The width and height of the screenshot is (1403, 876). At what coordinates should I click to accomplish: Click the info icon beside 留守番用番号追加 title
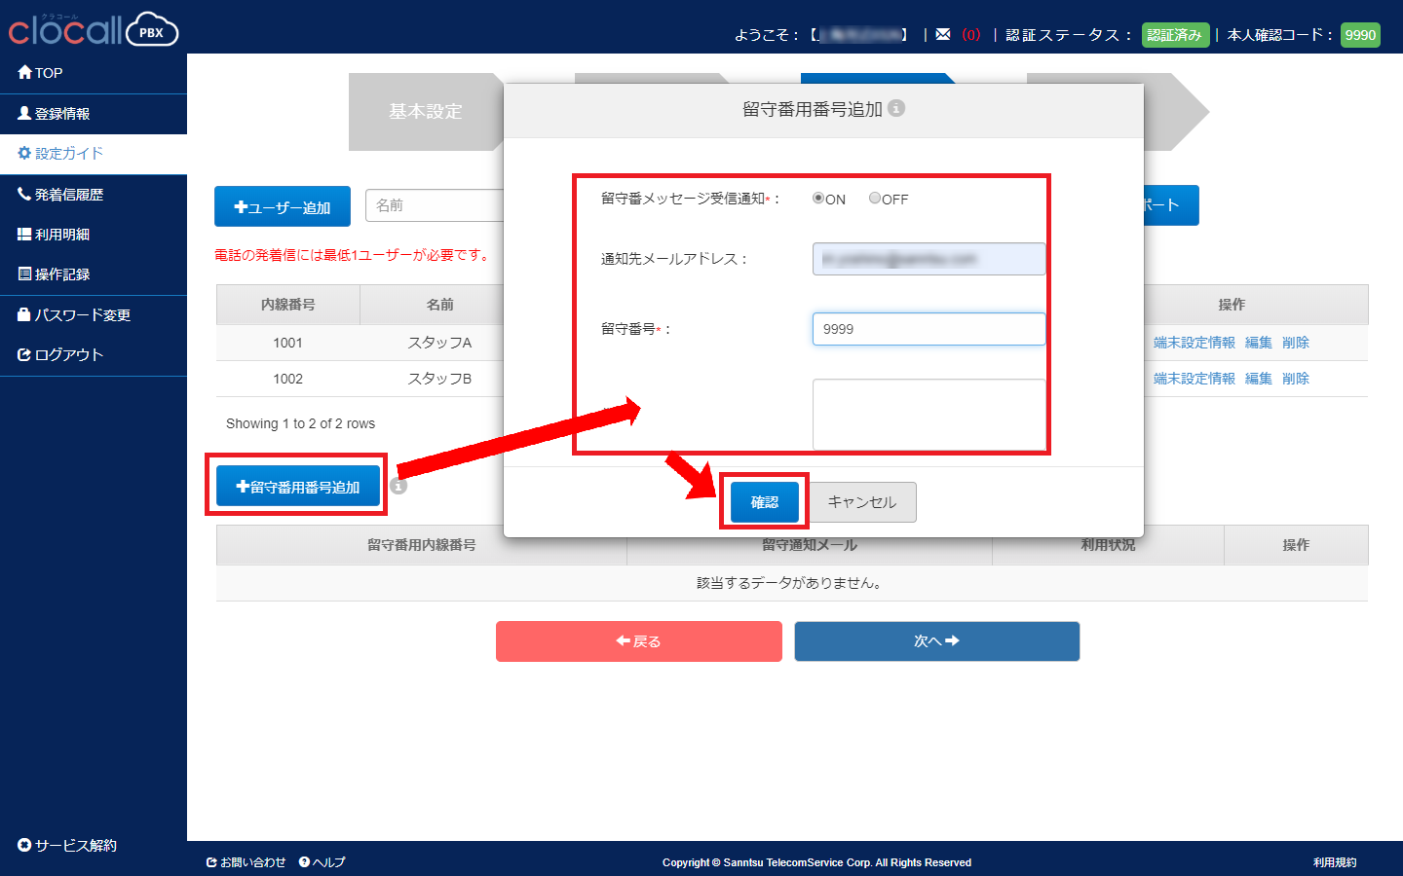point(896,108)
